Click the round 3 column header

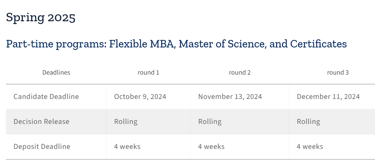[x=338, y=72]
